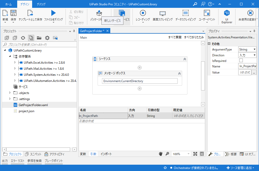Toggle Show All Files in Project panel
259x171 pixels.
click(x=31, y=38)
